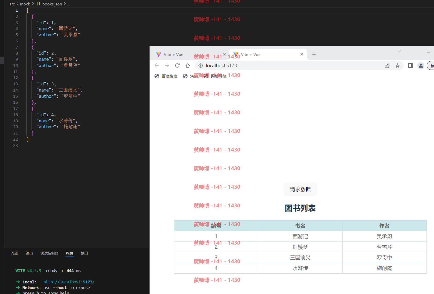Select the 终端 panel tab
The width and height of the screenshot is (434, 294).
pos(70,253)
